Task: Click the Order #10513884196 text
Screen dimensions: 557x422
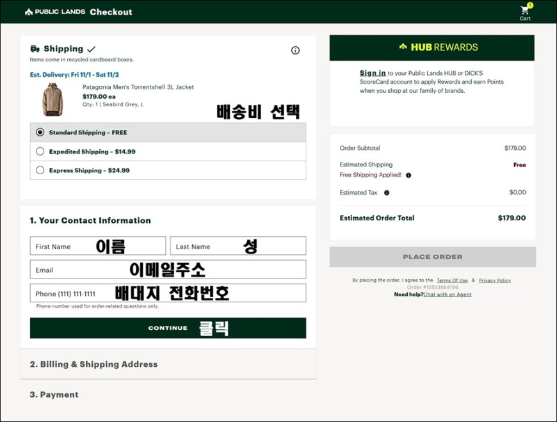Action: click(x=433, y=288)
